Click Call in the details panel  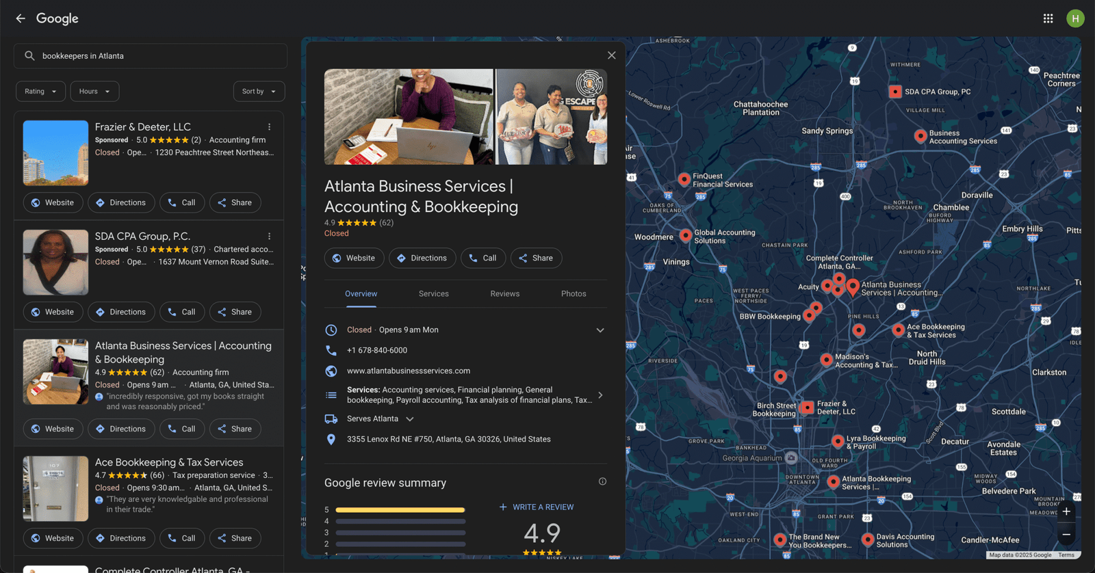483,258
